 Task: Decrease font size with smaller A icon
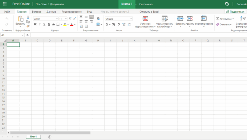point(75,18)
